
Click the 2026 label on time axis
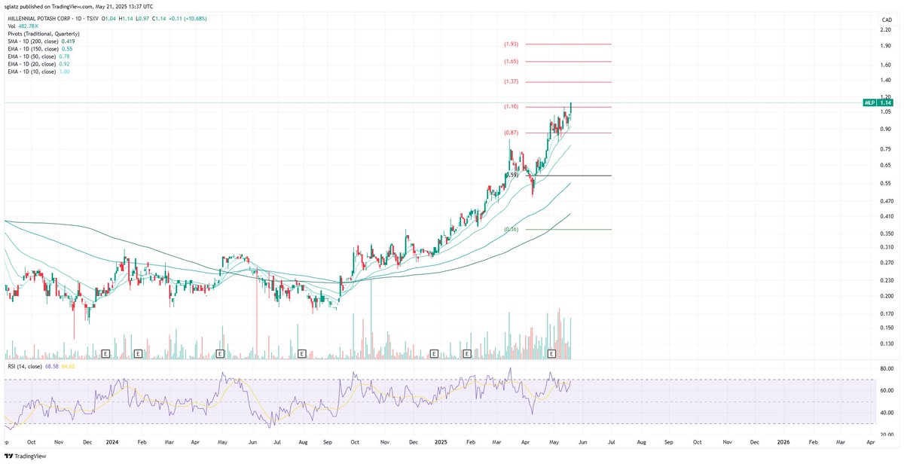[783, 443]
